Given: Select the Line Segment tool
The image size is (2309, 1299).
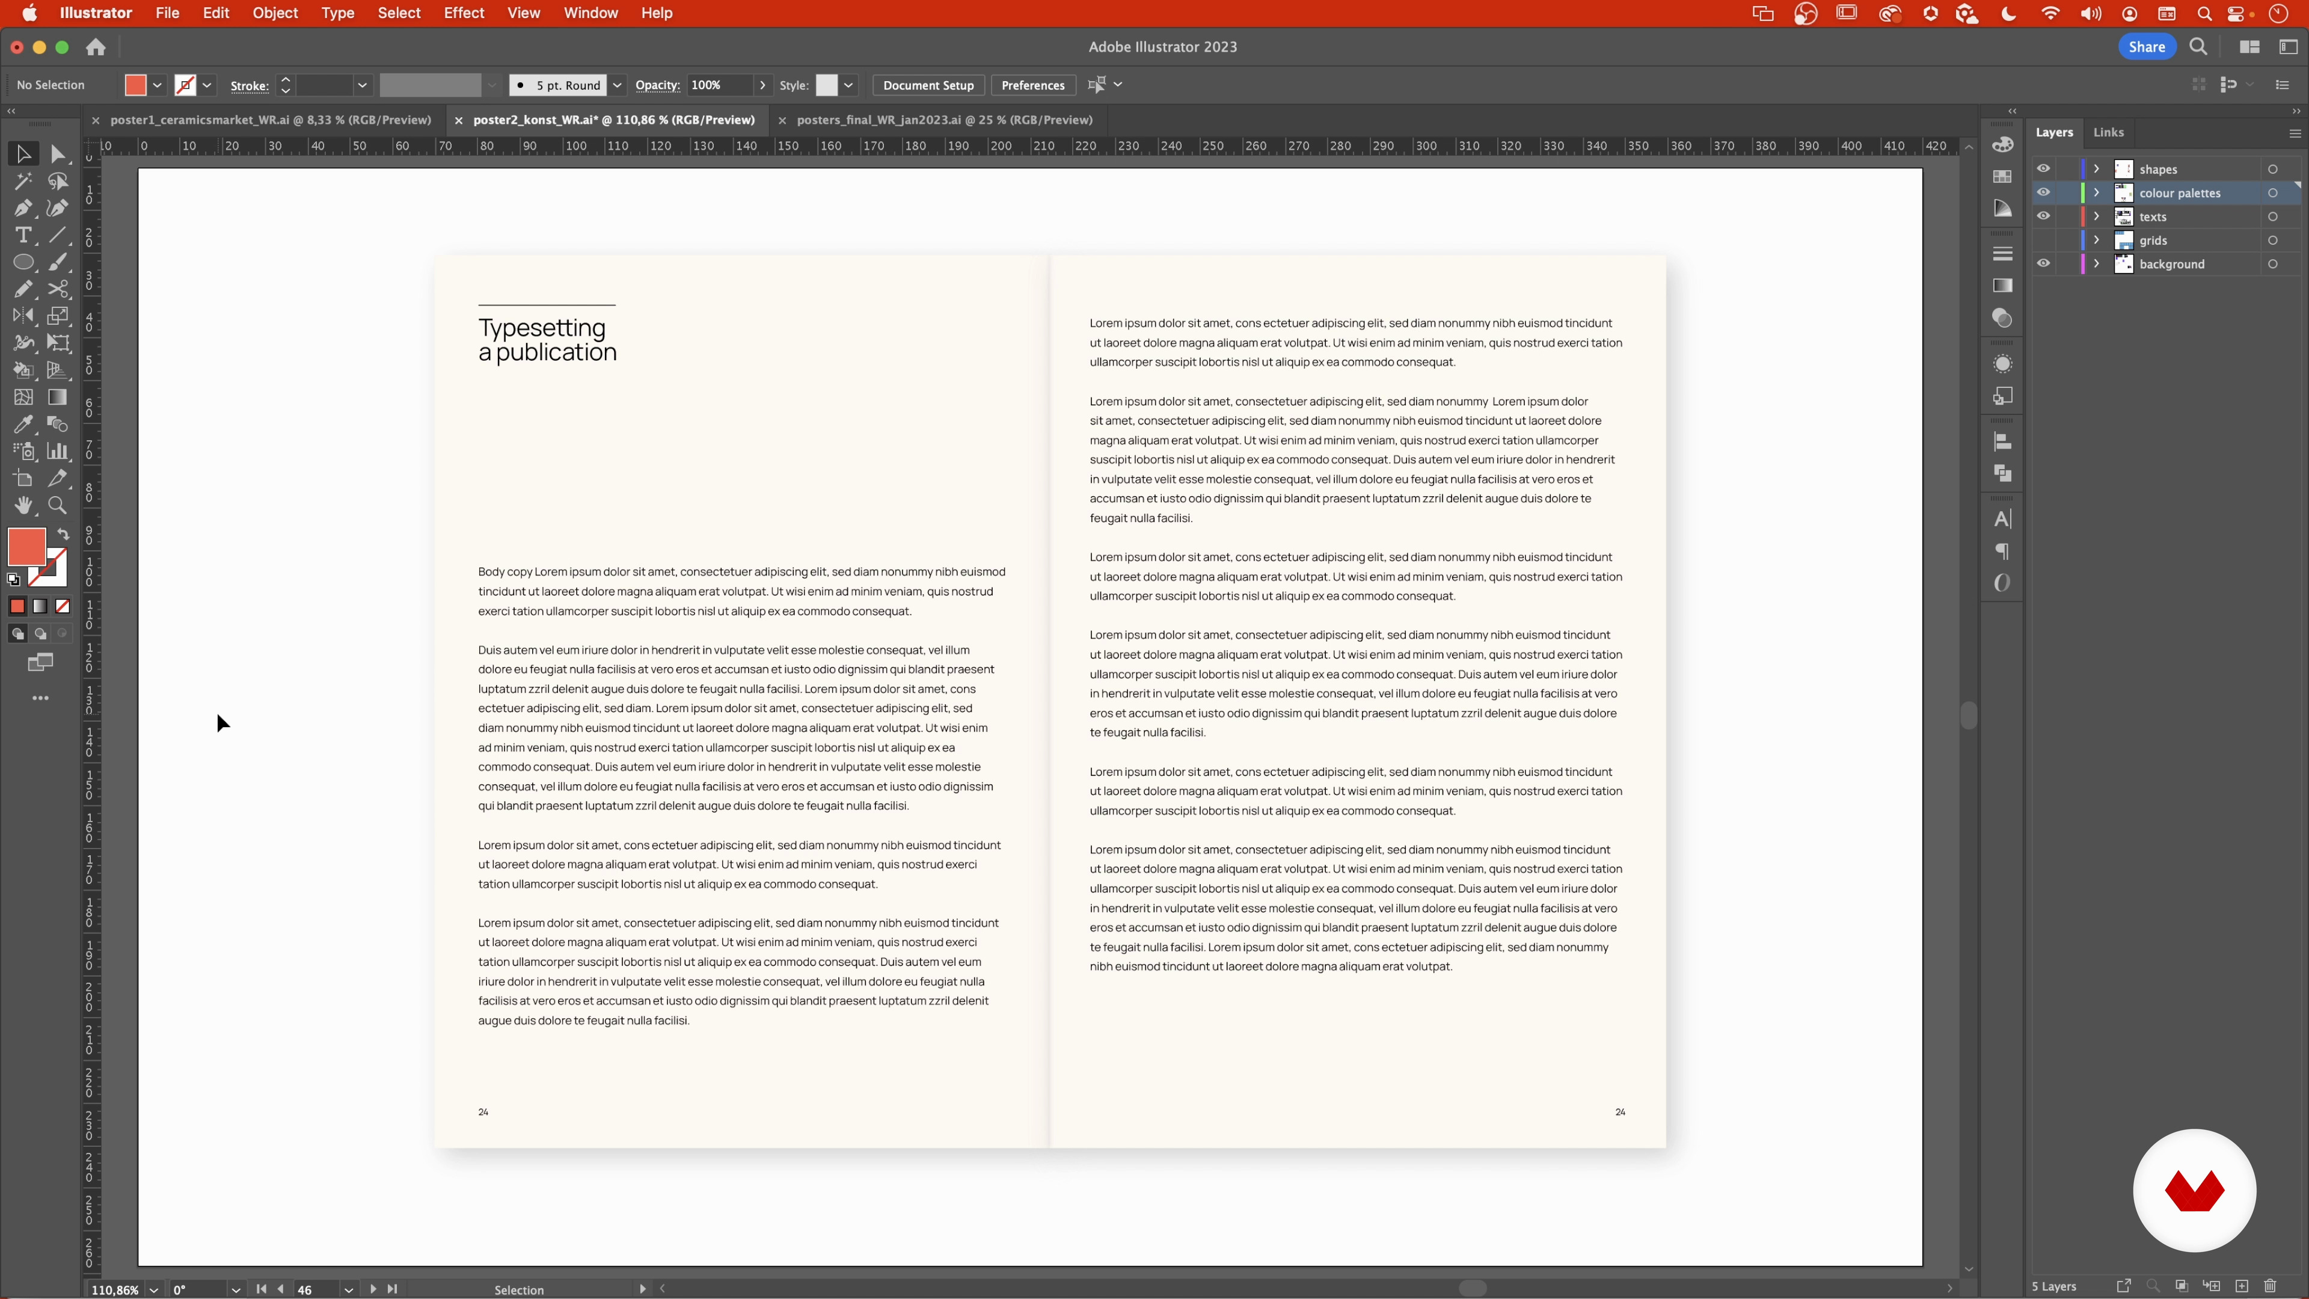Looking at the screenshot, I should (58, 235).
